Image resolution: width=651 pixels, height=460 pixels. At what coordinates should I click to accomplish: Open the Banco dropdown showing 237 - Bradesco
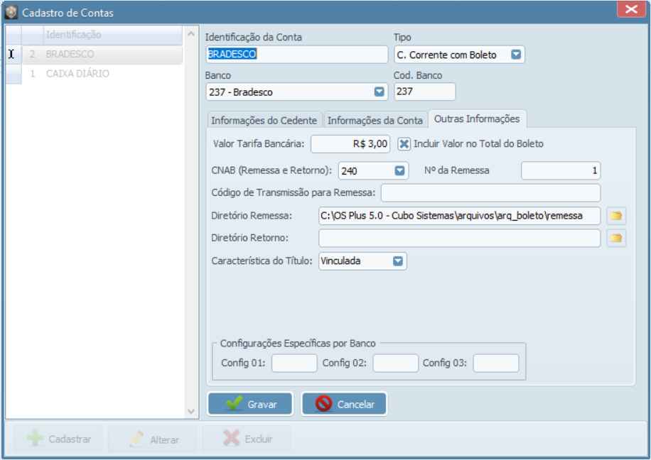(x=379, y=92)
